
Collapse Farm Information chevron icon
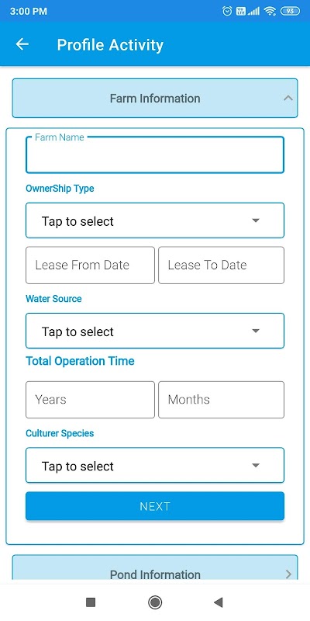pos(288,98)
